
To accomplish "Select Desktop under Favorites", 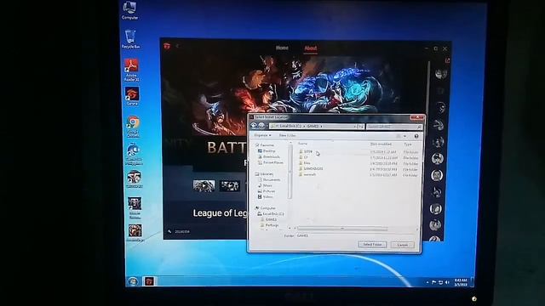I will tap(267, 151).
